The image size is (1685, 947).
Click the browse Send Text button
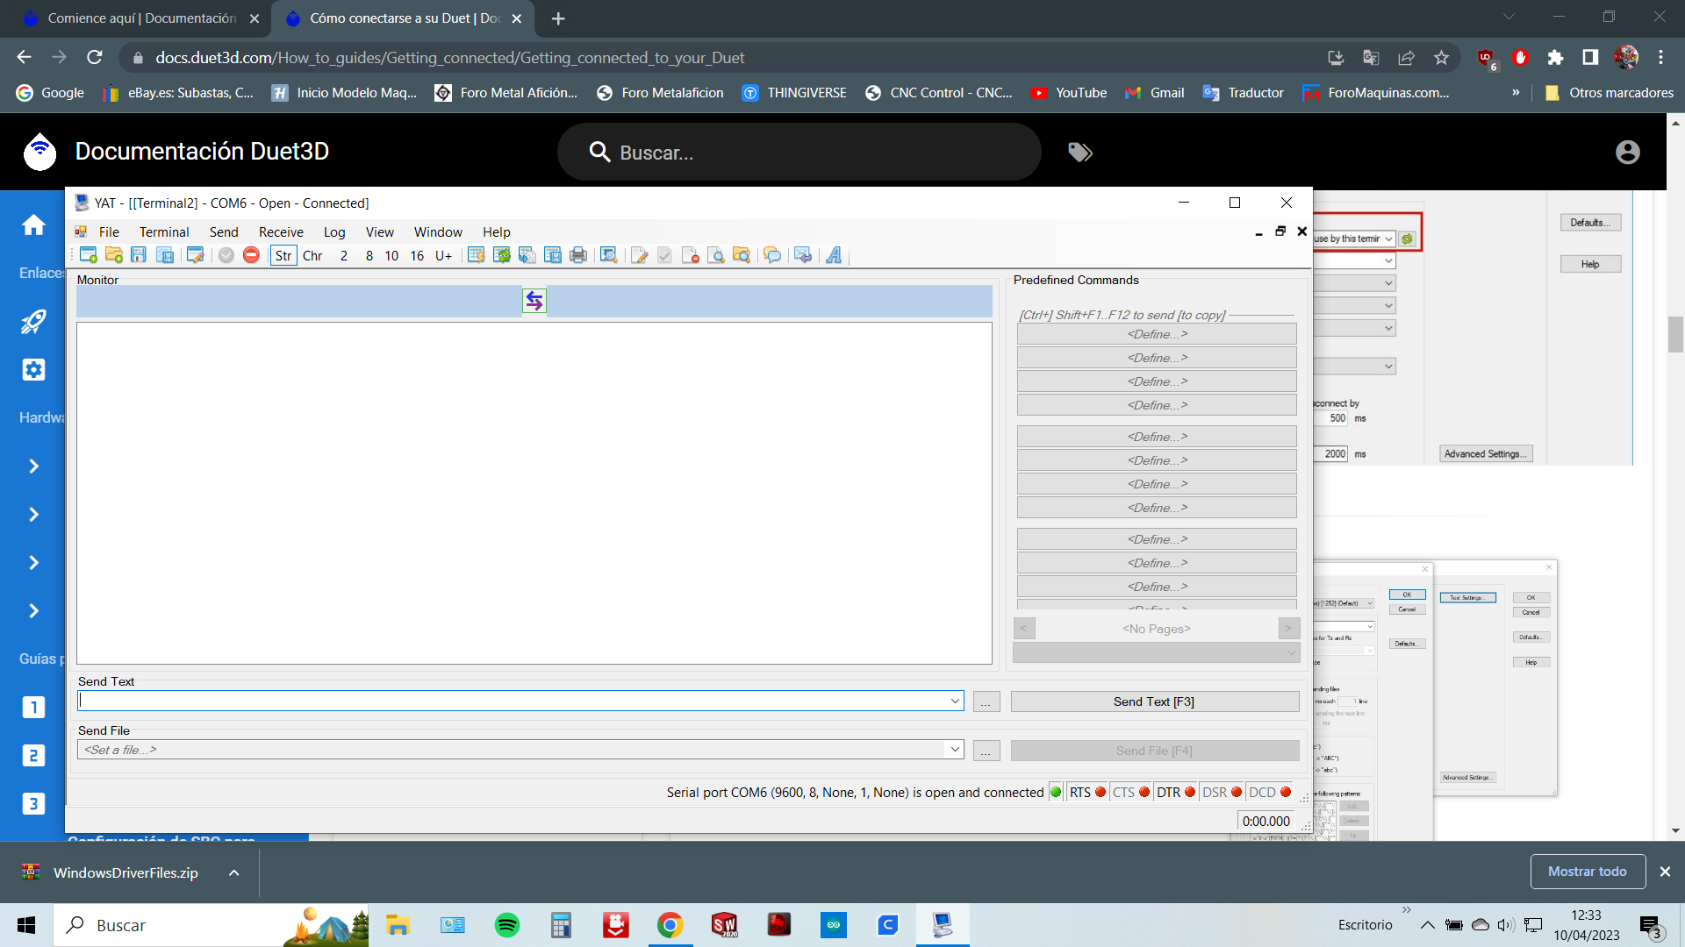(x=985, y=701)
